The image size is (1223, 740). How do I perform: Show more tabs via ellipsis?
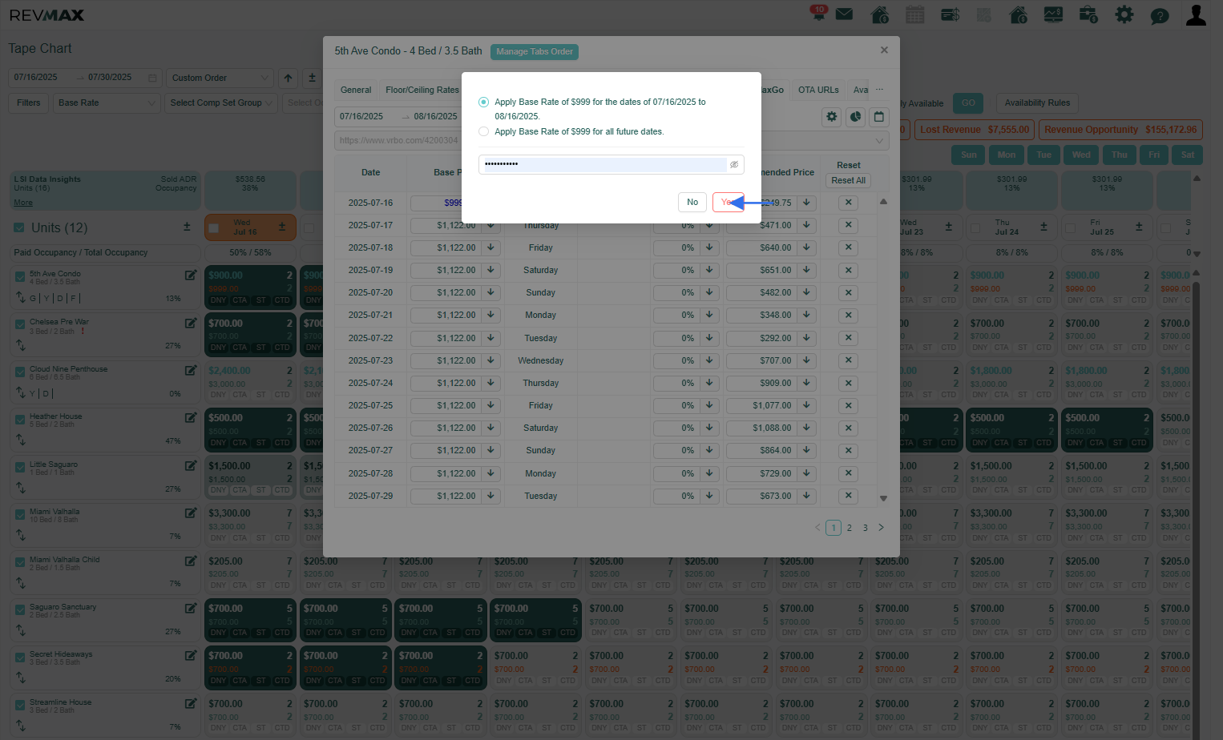[x=879, y=90]
